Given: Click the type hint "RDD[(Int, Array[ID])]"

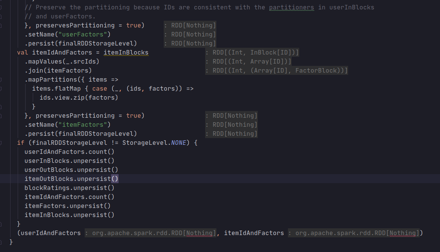Looking at the screenshot, I should pos(248,61).
